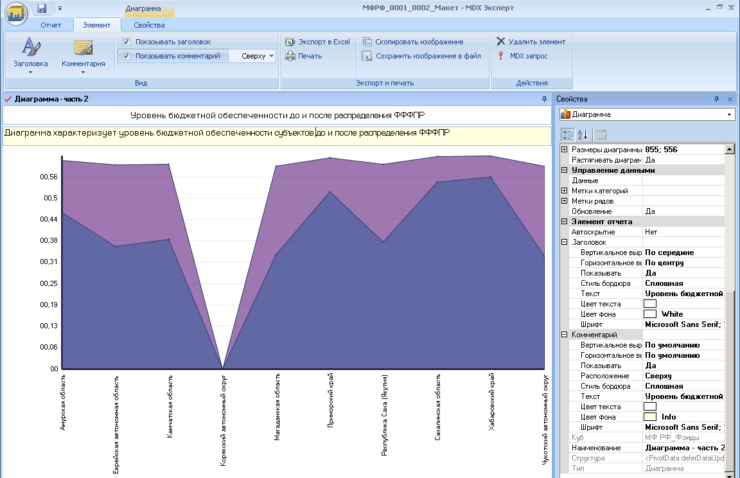740x478 pixels.
Task: Click the pin button of the Свойства panel
Action: click(716, 99)
